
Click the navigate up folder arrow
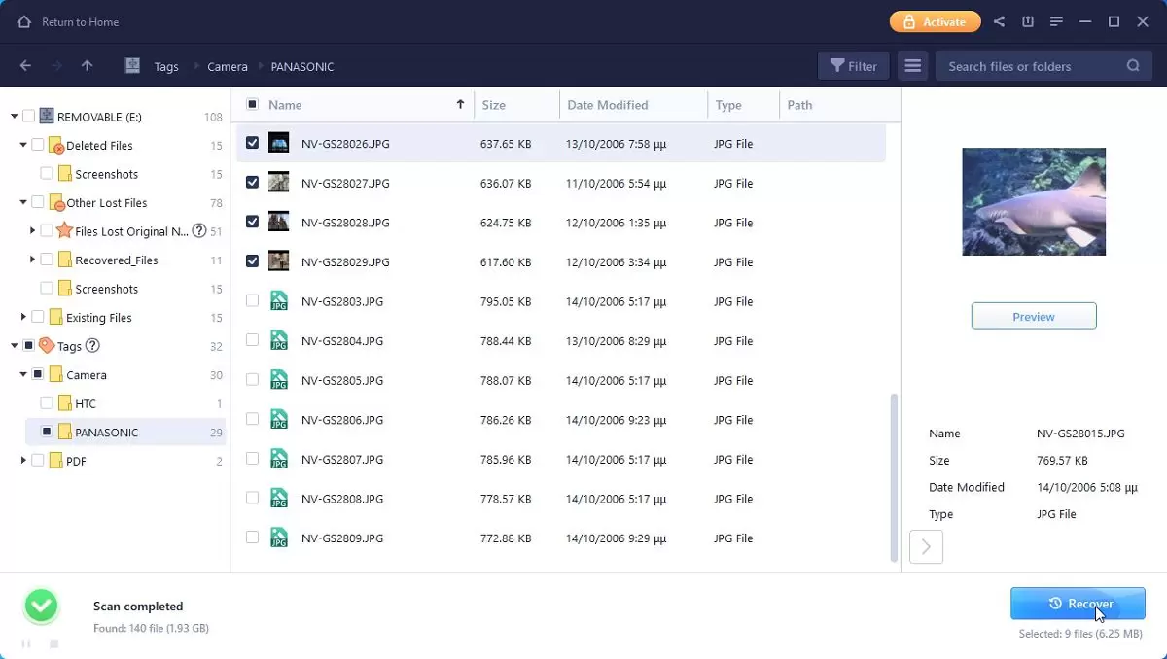pyautogui.click(x=87, y=65)
